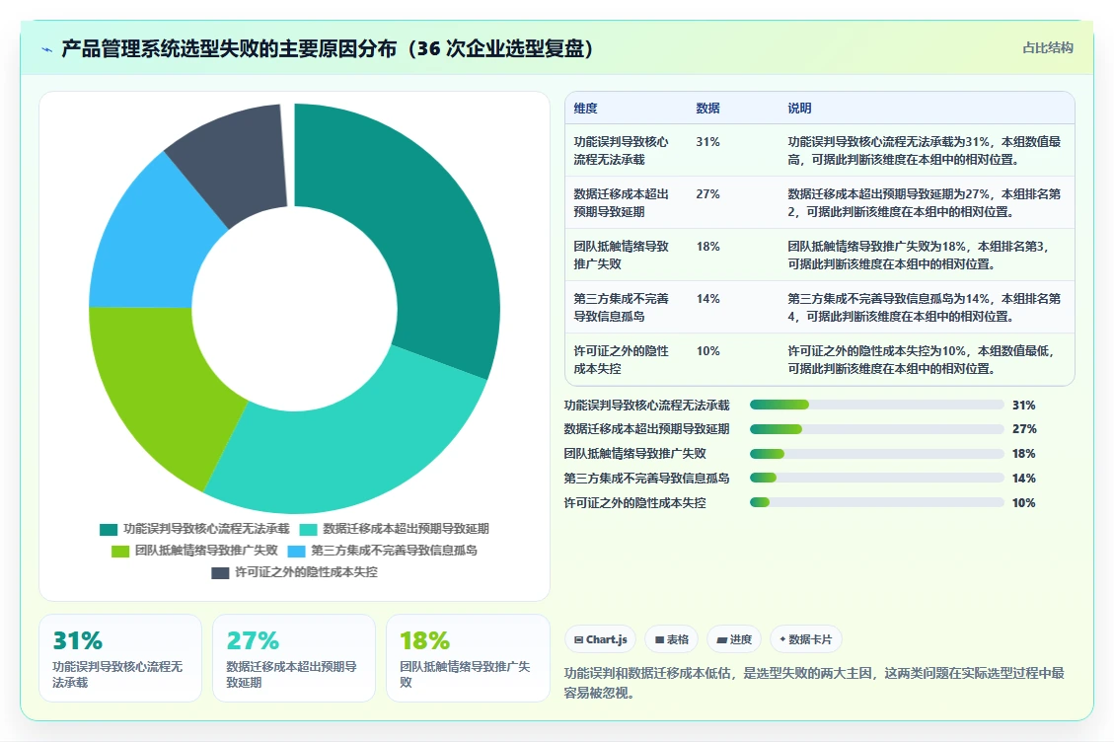Click the 占比结构 label in the header
The width and height of the screenshot is (1114, 742).
[1047, 47]
